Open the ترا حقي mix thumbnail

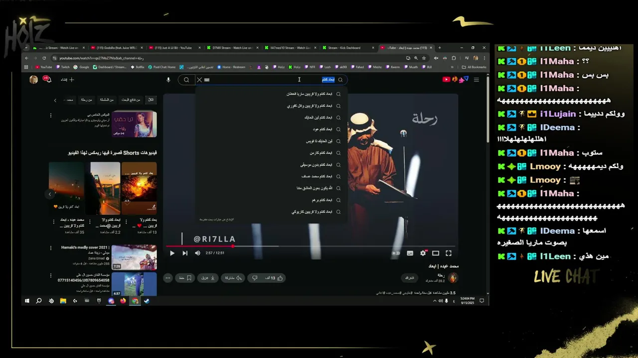(x=134, y=124)
